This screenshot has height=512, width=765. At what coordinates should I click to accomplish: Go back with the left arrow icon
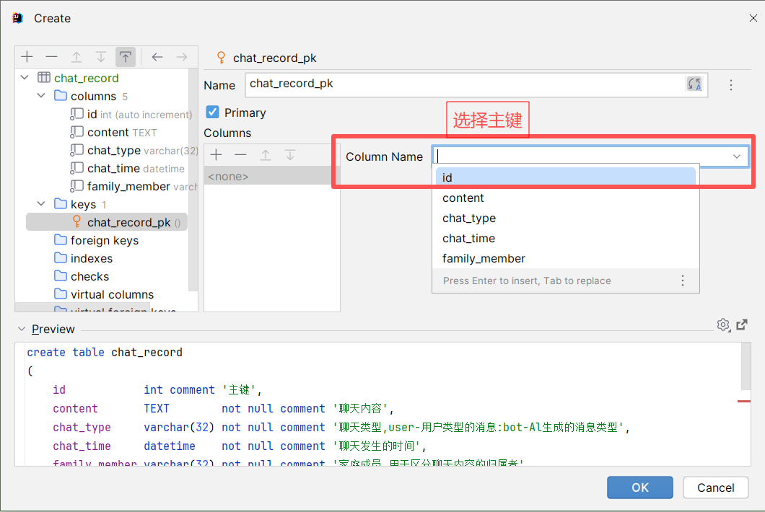157,57
